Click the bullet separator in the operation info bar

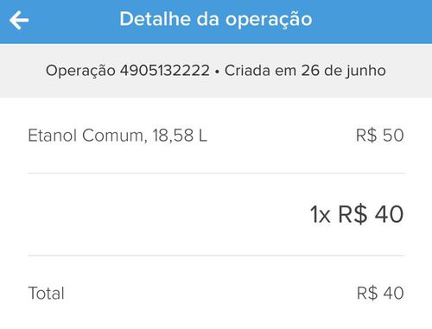217,72
